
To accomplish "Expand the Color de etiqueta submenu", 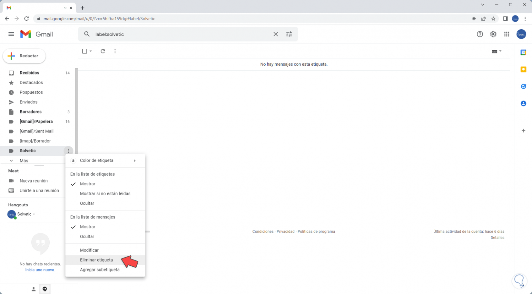I will pos(105,161).
